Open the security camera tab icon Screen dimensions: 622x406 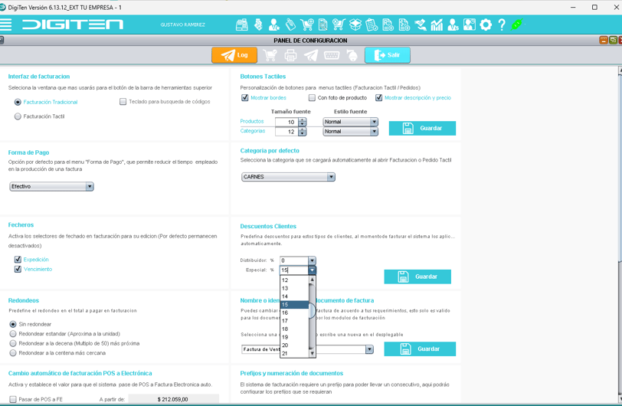pyautogui.click(x=352, y=55)
